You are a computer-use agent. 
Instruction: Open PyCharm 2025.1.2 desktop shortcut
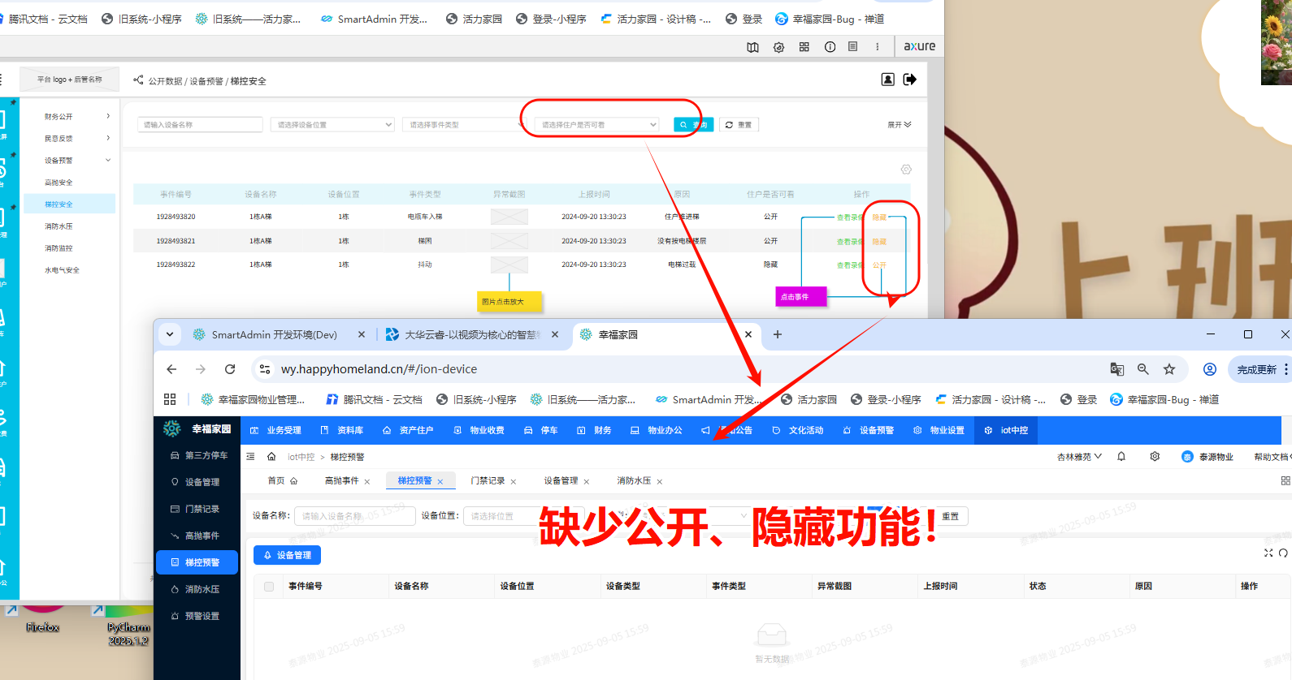128,625
